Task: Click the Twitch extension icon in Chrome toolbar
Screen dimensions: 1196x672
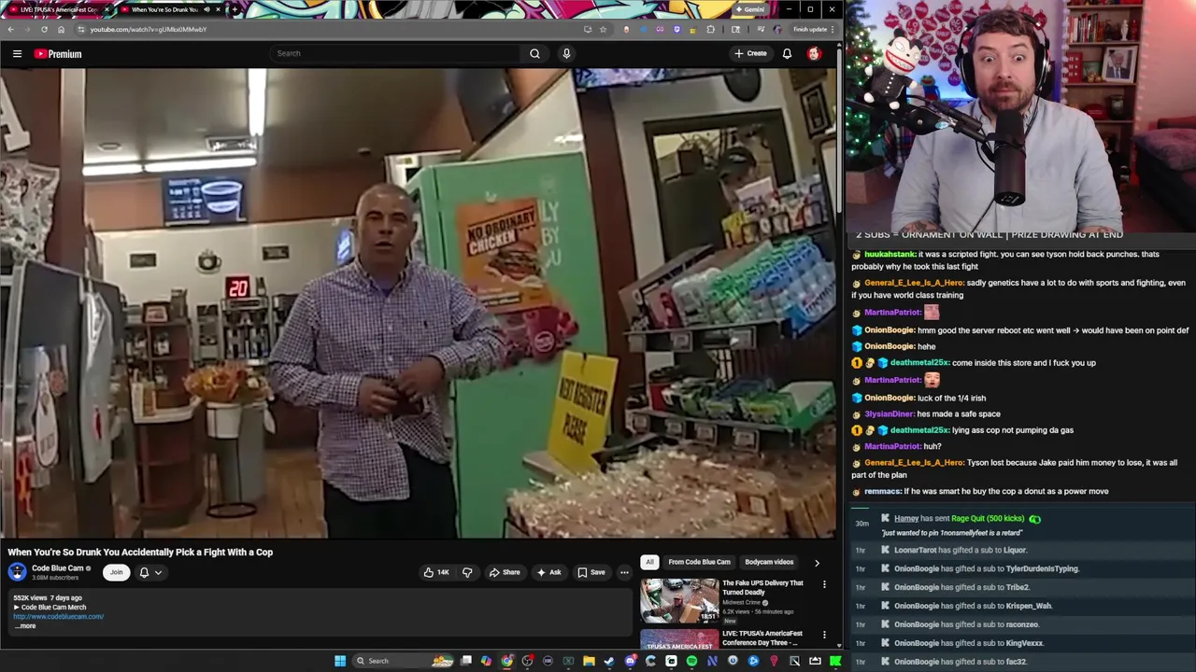Action: (x=676, y=29)
